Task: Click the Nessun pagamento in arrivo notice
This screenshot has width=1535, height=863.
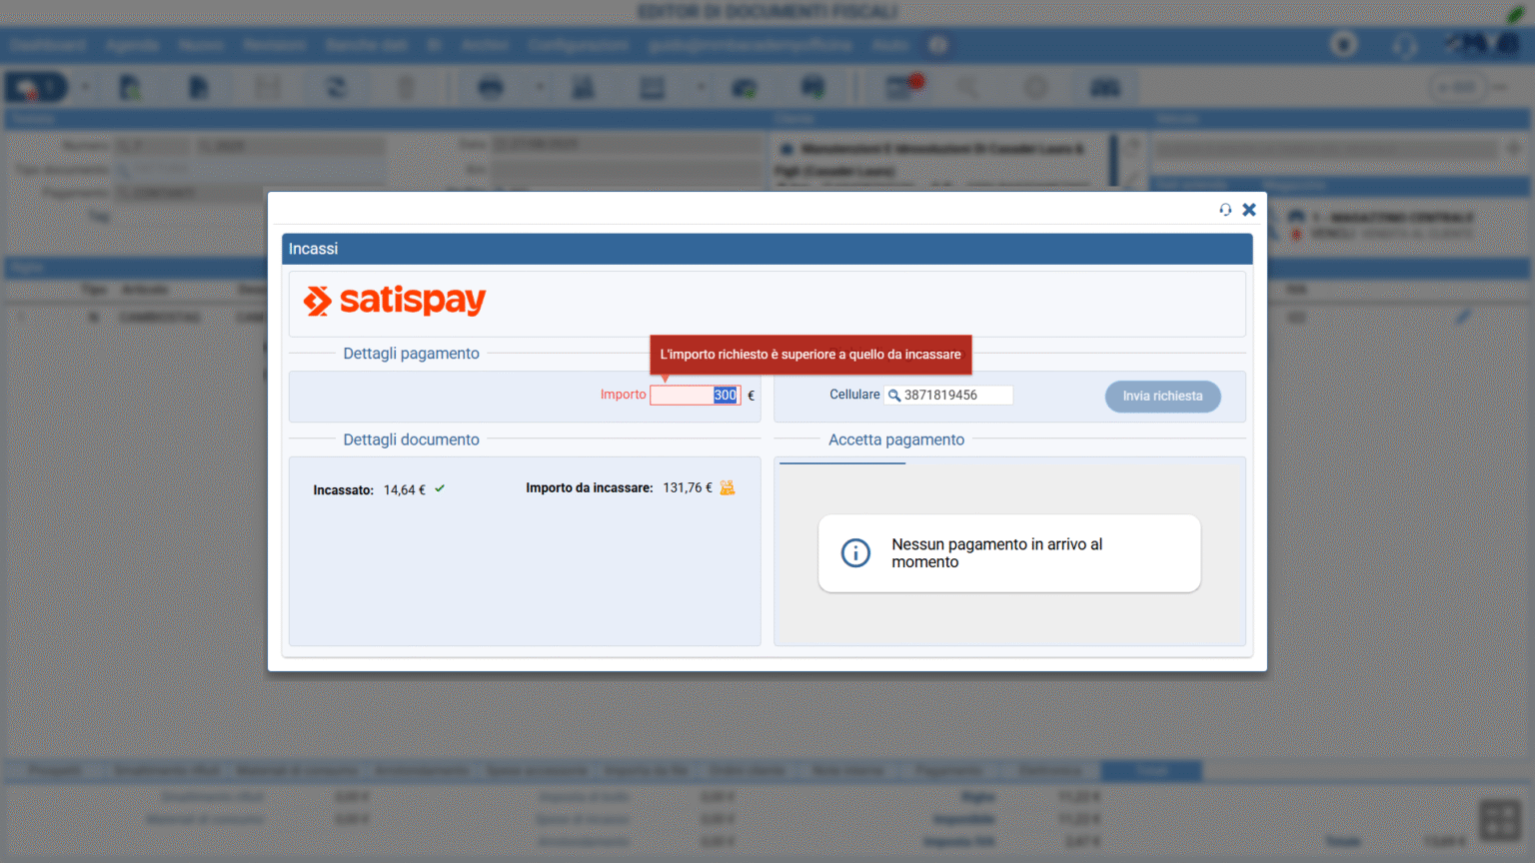Action: 1008,553
